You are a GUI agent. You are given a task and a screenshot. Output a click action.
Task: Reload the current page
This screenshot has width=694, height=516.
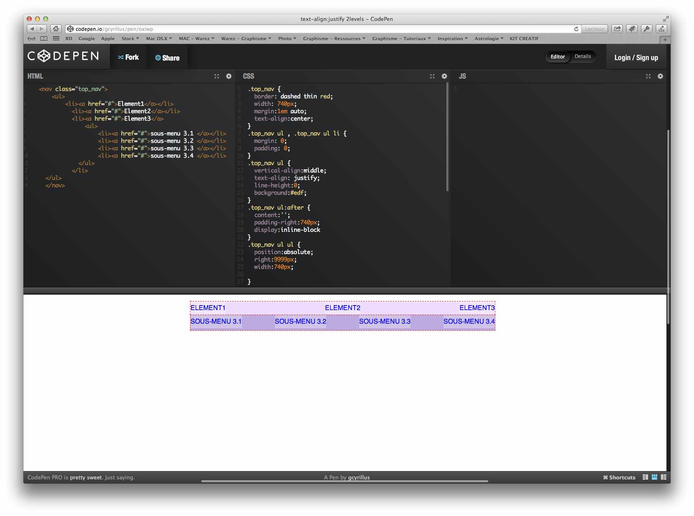click(576, 29)
